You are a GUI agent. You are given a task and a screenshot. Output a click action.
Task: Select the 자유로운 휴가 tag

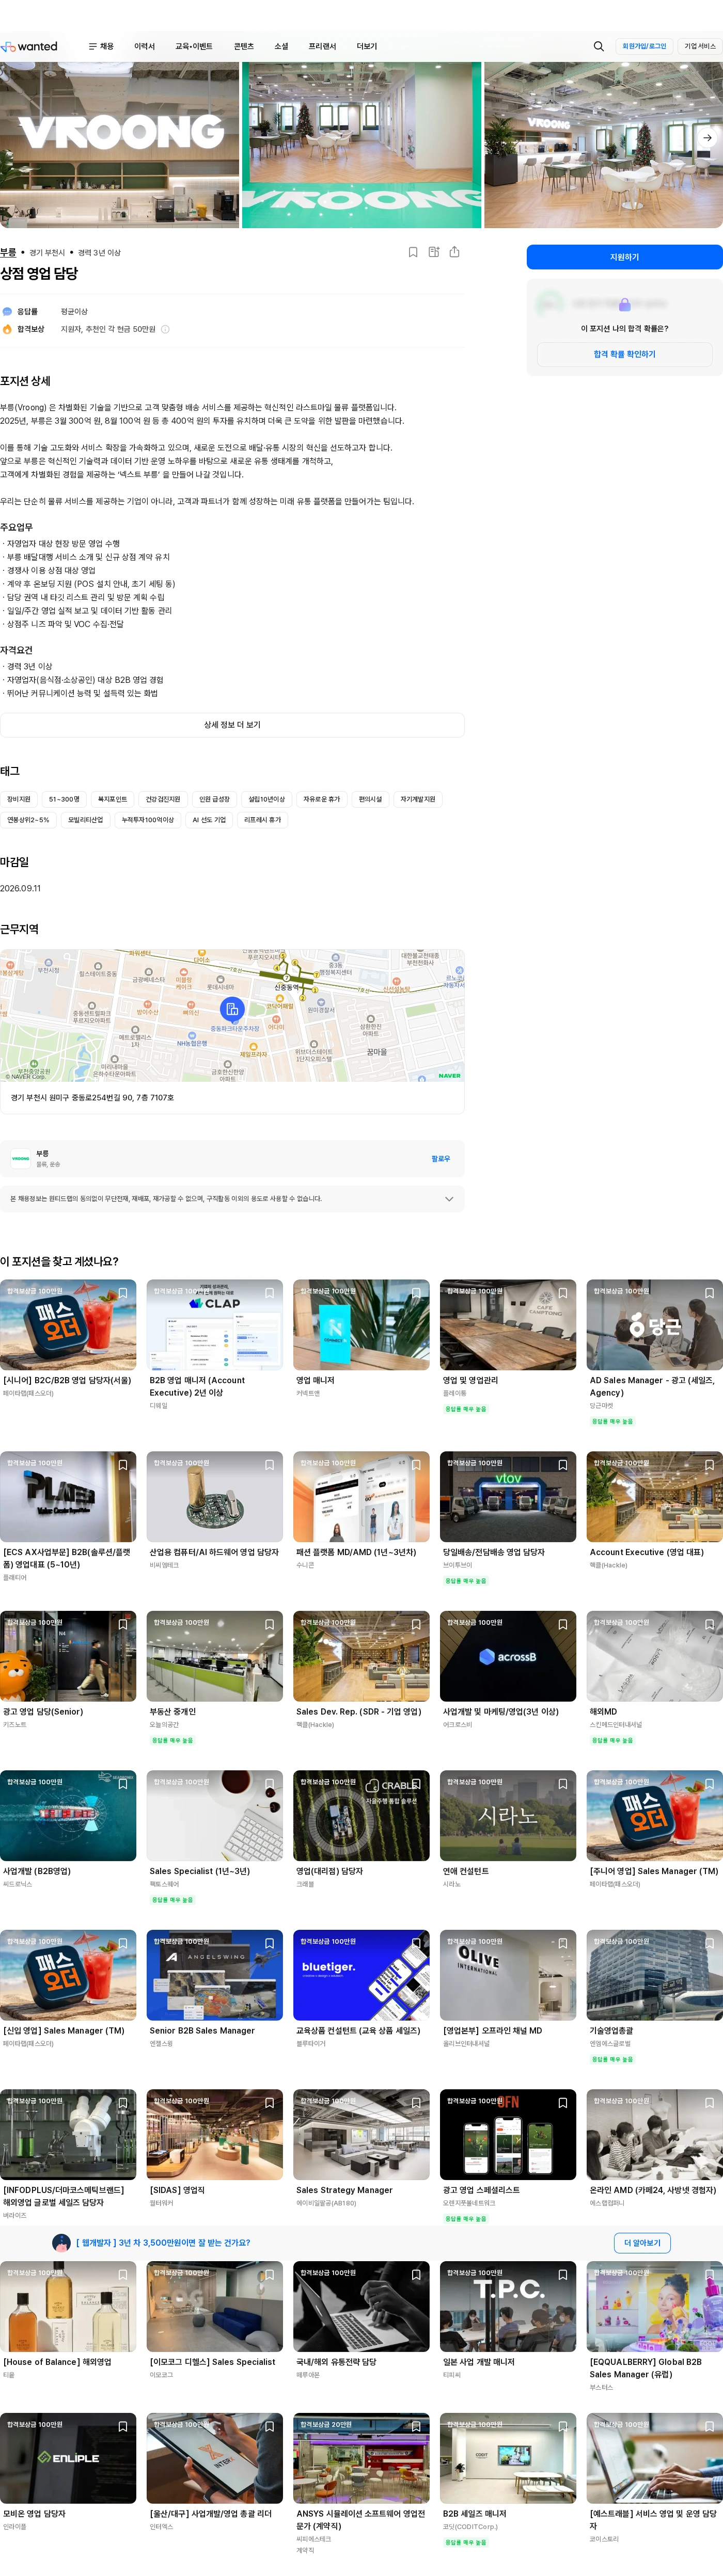coord(322,800)
